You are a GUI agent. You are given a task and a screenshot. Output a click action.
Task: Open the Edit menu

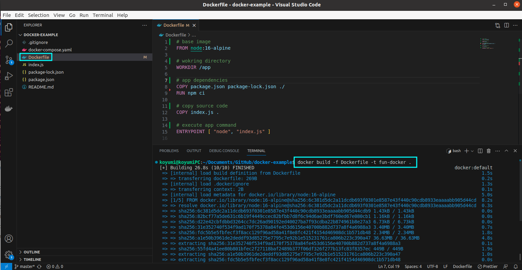coord(19,15)
